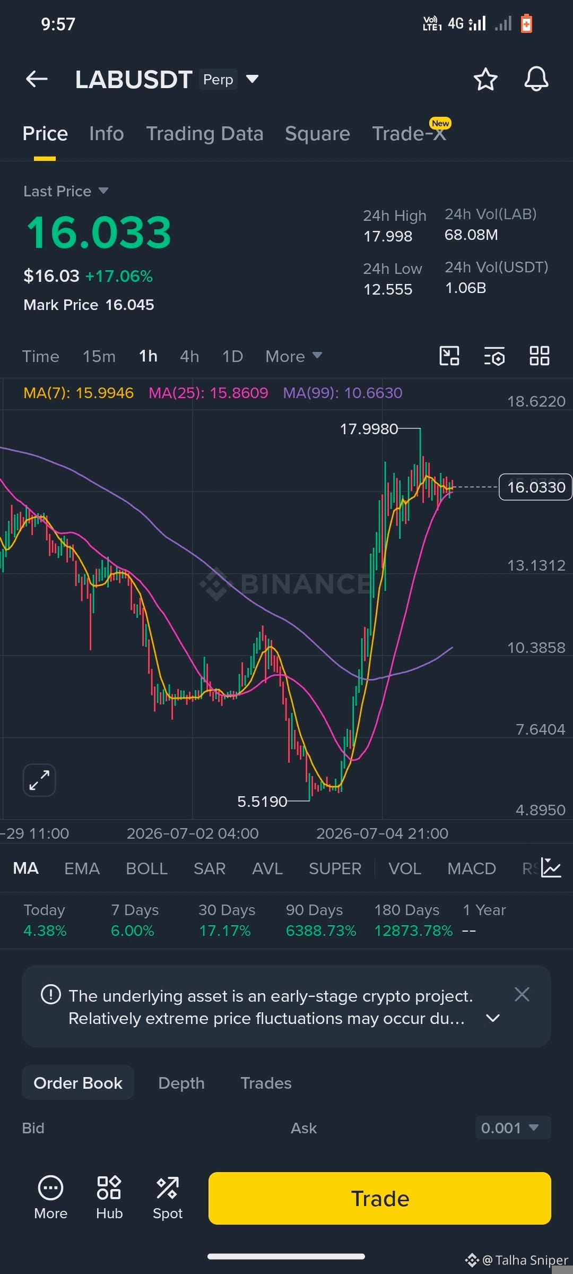Image resolution: width=573 pixels, height=1274 pixels.
Task: Add LABUSDT to favorites with star
Action: (485, 79)
